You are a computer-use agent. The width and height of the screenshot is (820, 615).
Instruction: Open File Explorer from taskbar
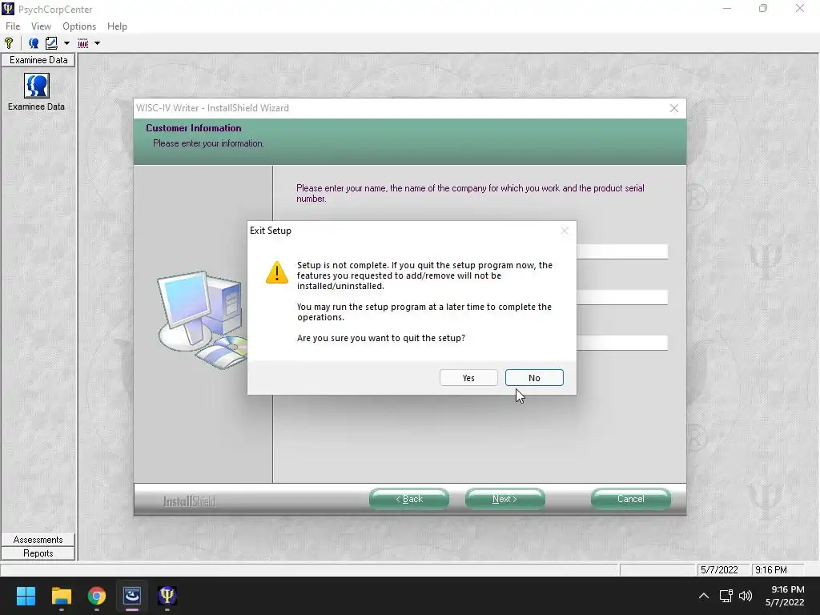[61, 596]
